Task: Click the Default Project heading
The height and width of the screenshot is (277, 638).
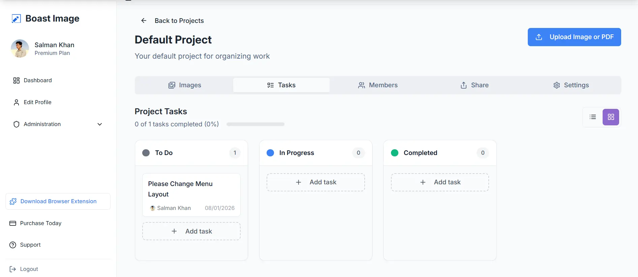Action: point(173,40)
